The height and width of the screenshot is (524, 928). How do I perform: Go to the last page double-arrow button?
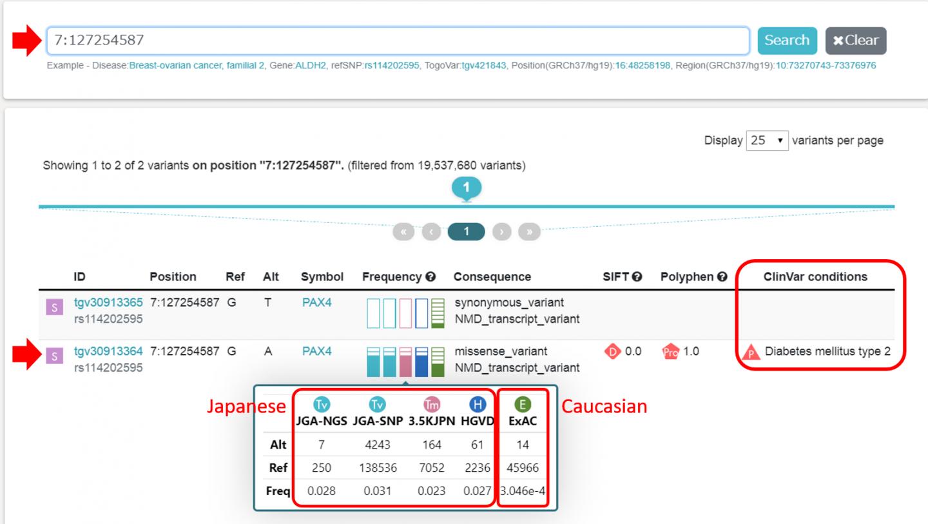(529, 233)
